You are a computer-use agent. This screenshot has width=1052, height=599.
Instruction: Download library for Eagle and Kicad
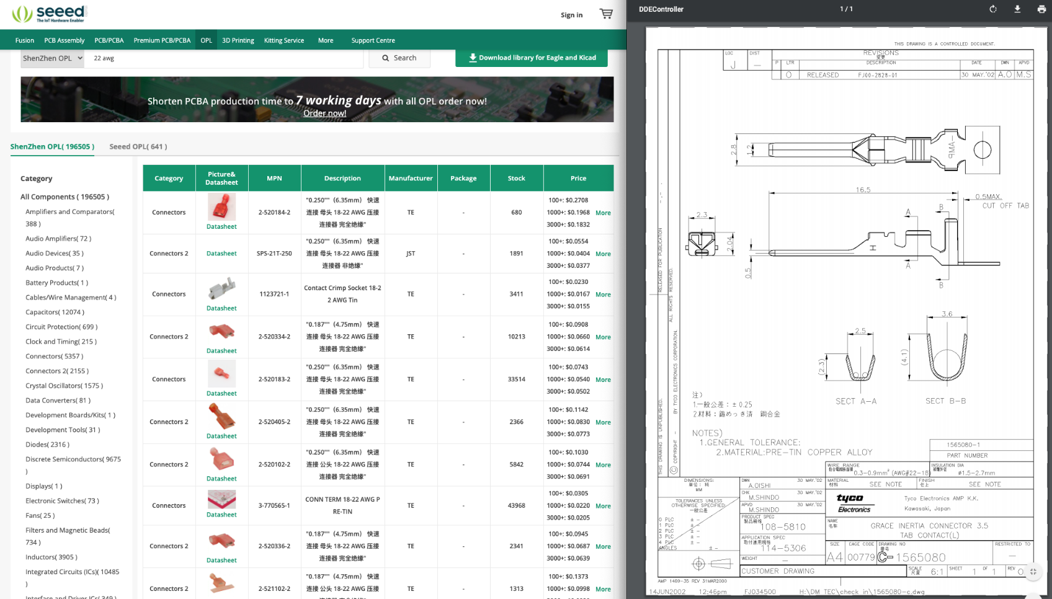[531, 58]
